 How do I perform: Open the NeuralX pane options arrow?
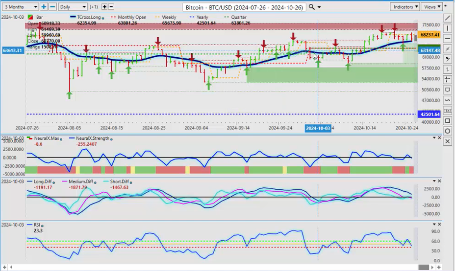click(434, 138)
